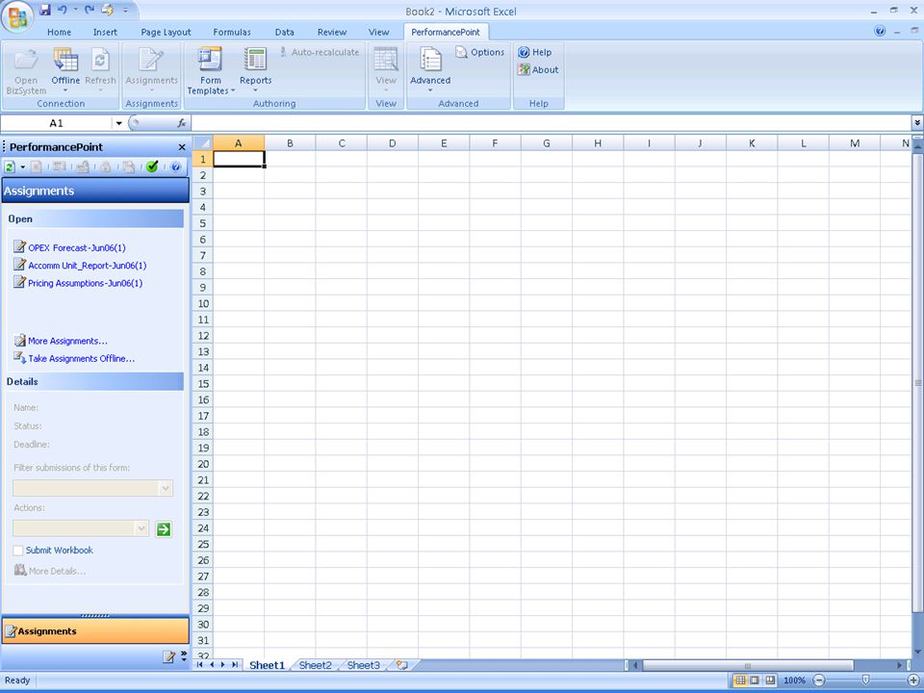Open the Insert ribbon tab

[105, 33]
